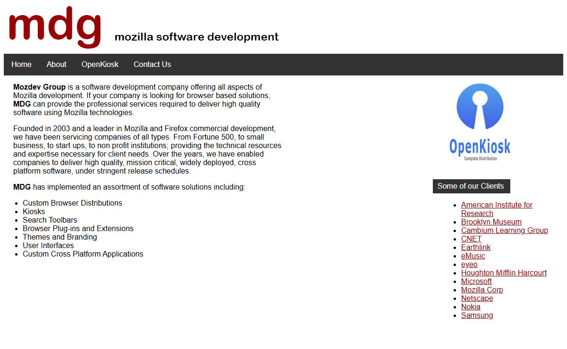The image size is (567, 349).
Task: Visit the Brooklyn Museum client link
Action: [491, 222]
